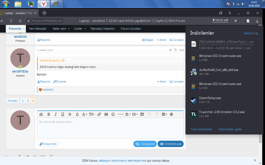Reload the page with refresh icon
Viewport: 265px width, 165px height.
pos(20,21)
